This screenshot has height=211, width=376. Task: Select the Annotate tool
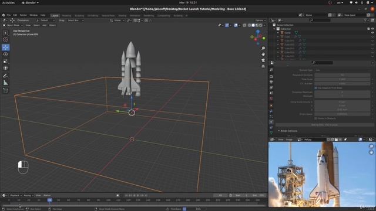pos(5,76)
